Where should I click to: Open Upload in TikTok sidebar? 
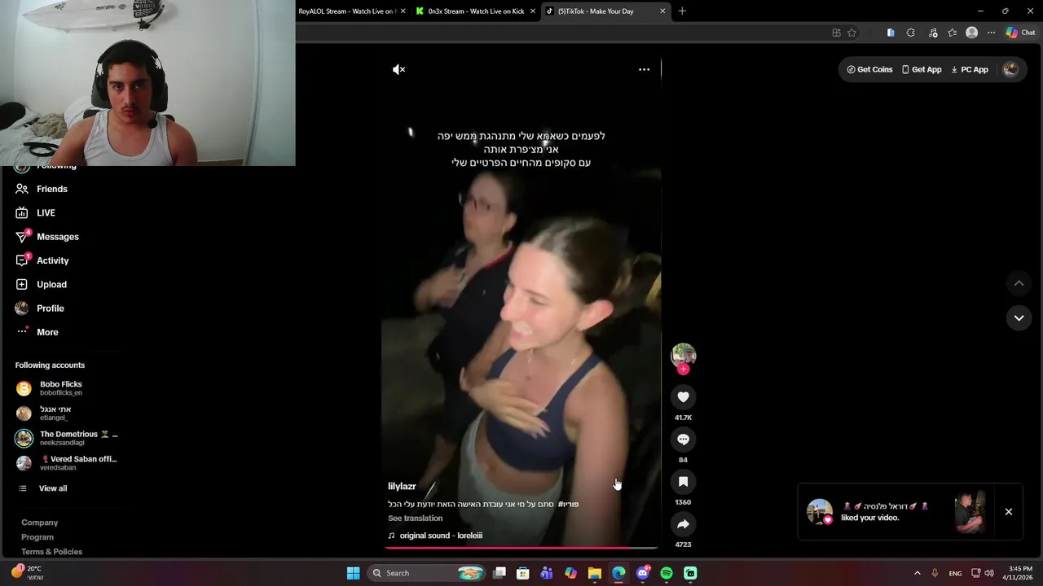click(x=41, y=284)
